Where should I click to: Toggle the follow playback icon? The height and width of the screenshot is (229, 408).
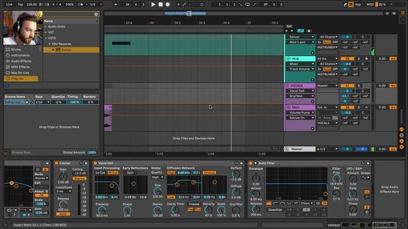tap(116, 4)
